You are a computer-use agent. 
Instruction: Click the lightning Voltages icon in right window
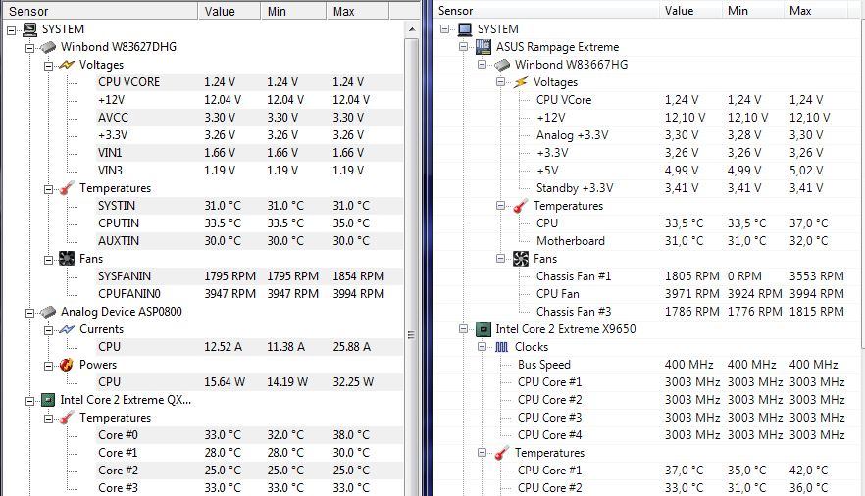pos(520,82)
